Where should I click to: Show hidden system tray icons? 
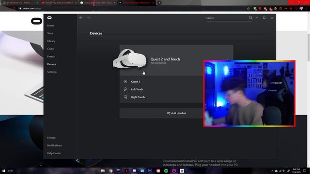point(272,171)
